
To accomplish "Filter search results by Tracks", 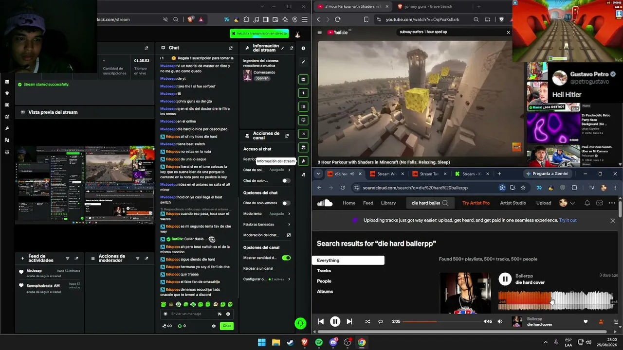I will (324, 271).
